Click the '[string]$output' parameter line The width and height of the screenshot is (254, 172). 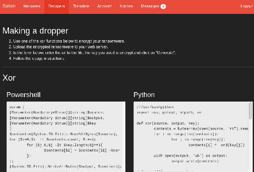click(x=57, y=118)
